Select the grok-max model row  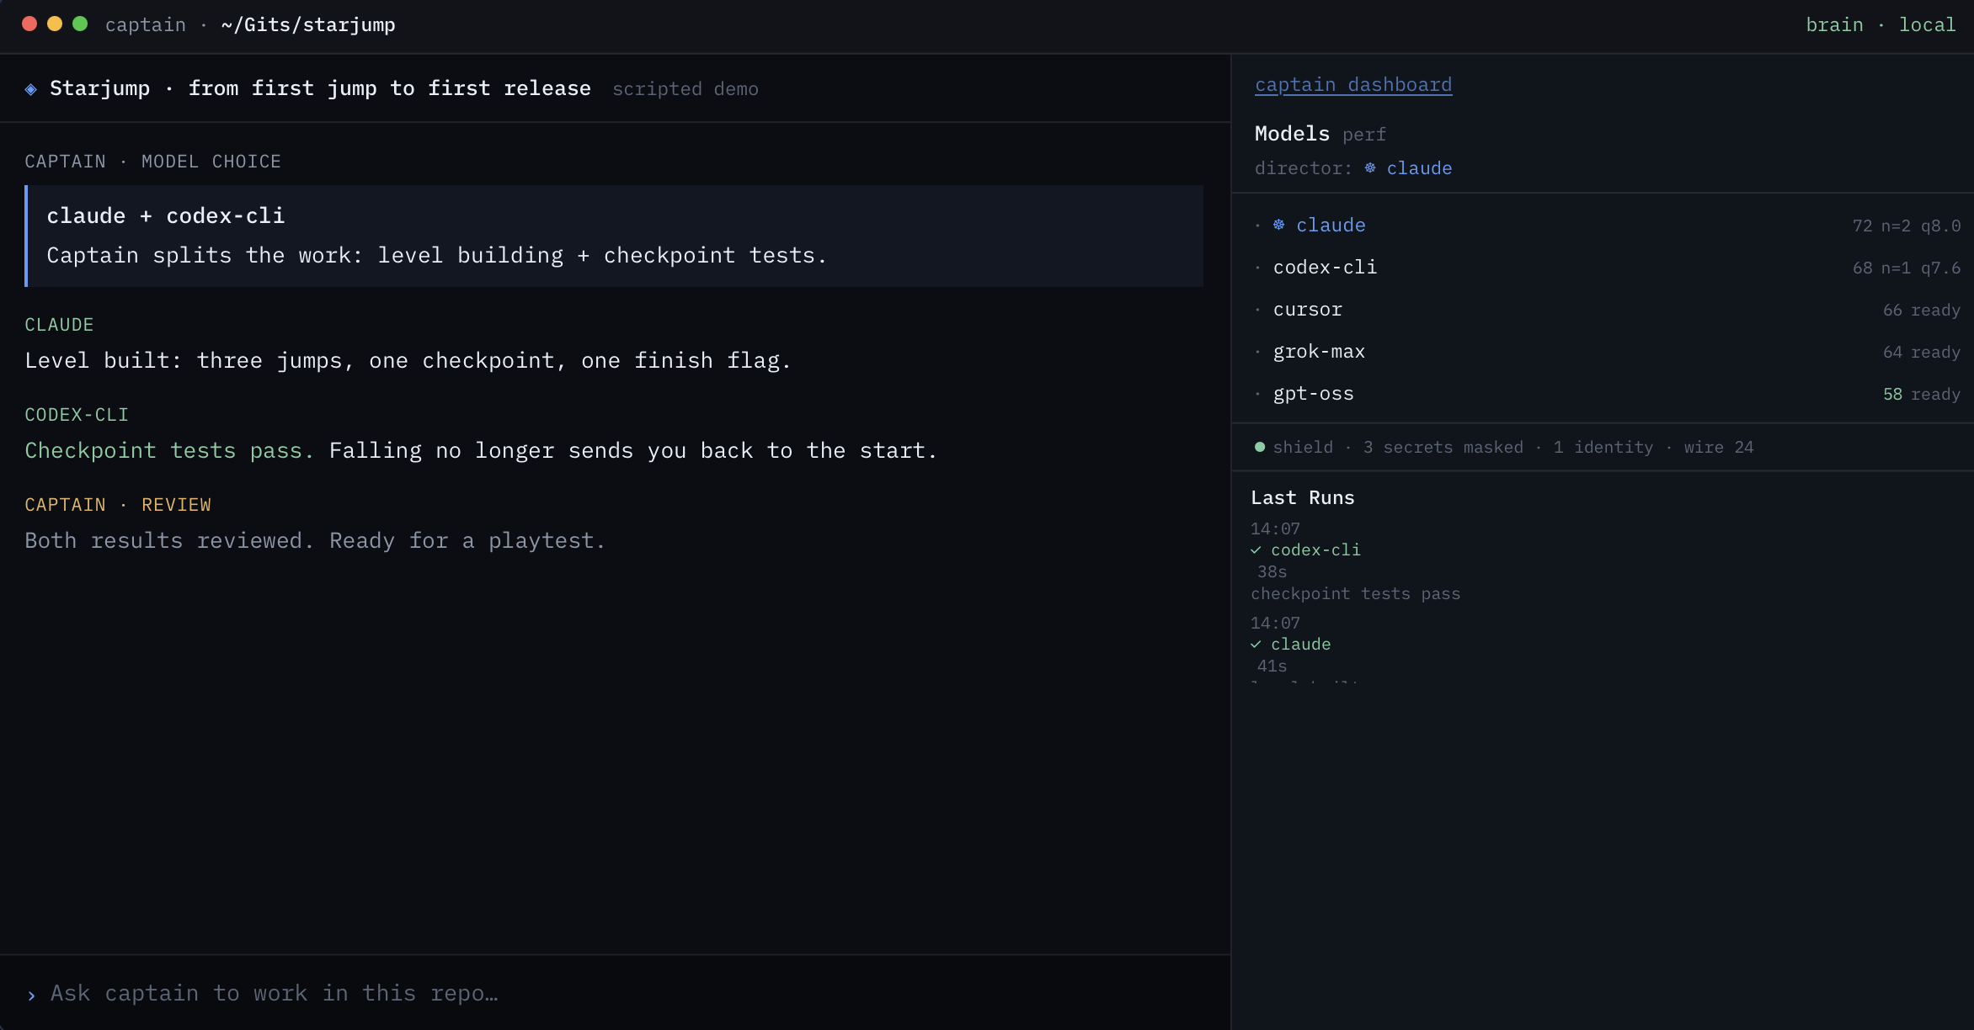click(1607, 352)
